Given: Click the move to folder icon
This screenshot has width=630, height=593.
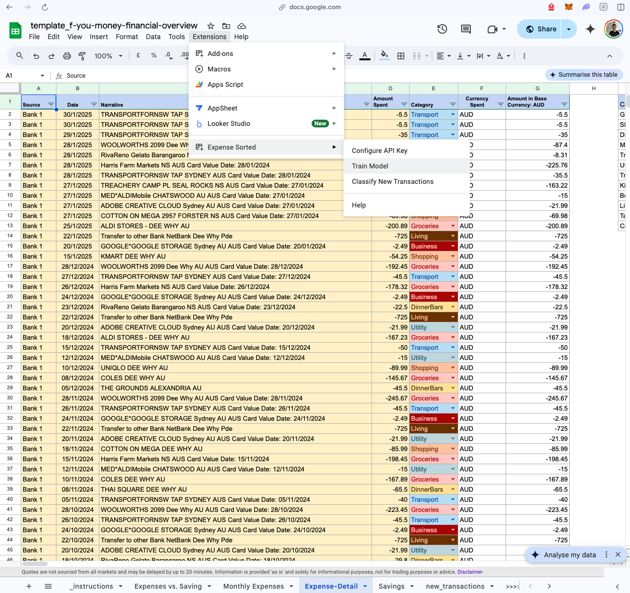Looking at the screenshot, I should pyautogui.click(x=226, y=26).
